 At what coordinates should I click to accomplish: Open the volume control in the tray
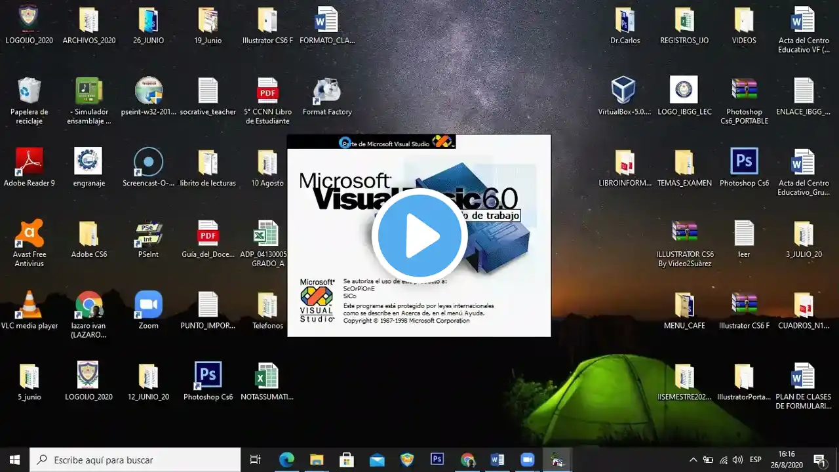(x=737, y=460)
